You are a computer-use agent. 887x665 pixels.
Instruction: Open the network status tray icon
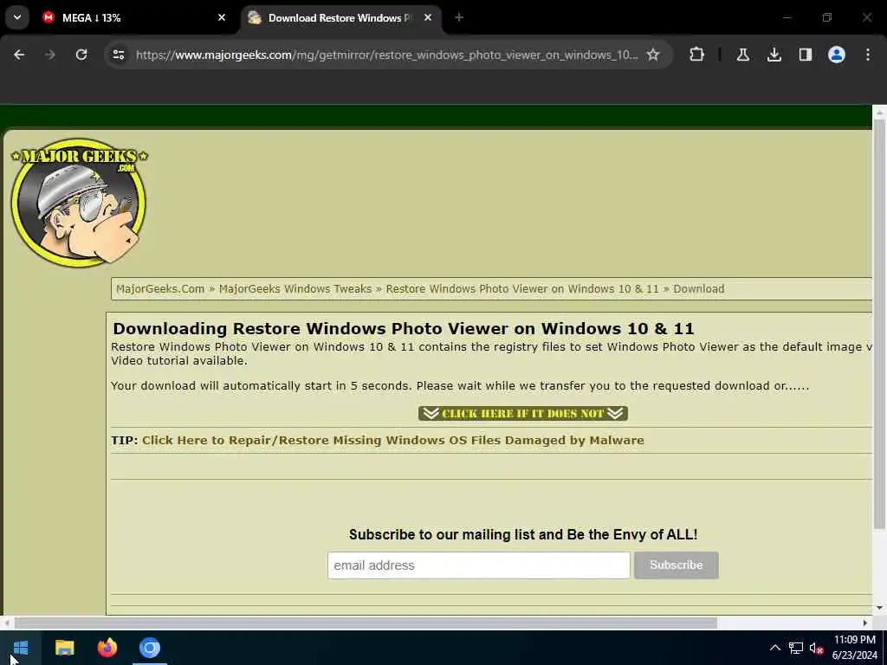[x=796, y=648]
